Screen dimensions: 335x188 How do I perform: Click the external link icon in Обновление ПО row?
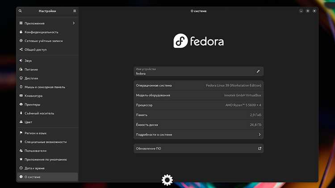click(260, 148)
